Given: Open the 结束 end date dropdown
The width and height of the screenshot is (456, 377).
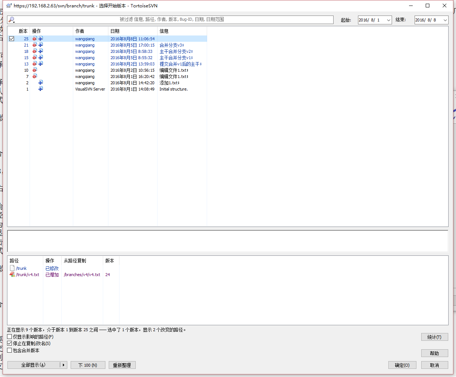Looking at the screenshot, I should click(445, 20).
